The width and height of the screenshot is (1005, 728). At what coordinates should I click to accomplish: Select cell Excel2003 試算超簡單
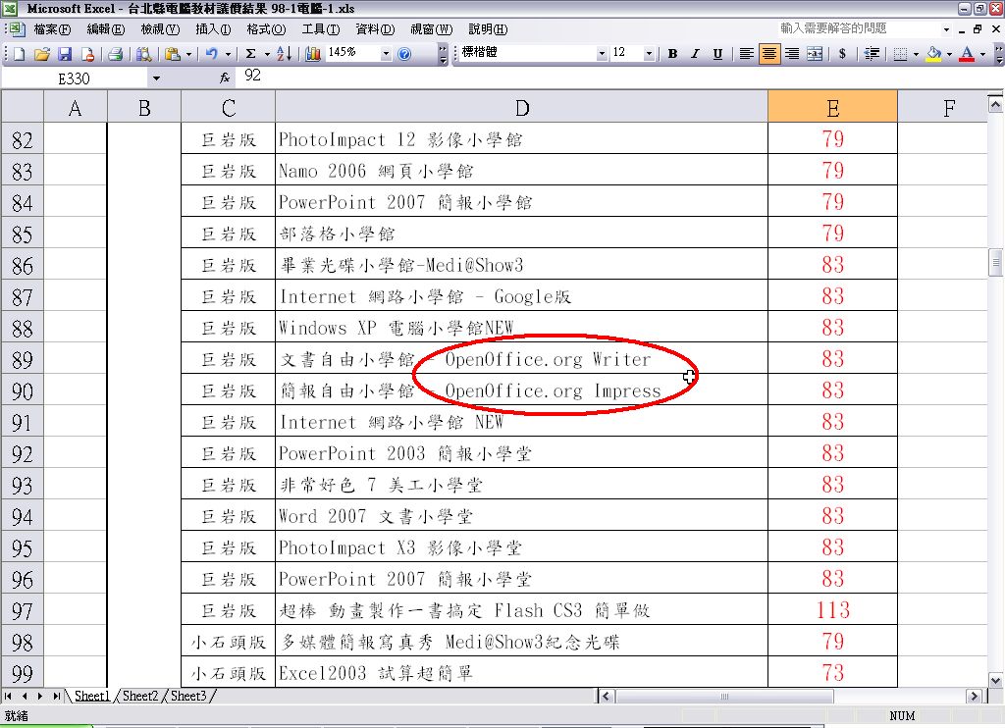pyautogui.click(x=522, y=673)
